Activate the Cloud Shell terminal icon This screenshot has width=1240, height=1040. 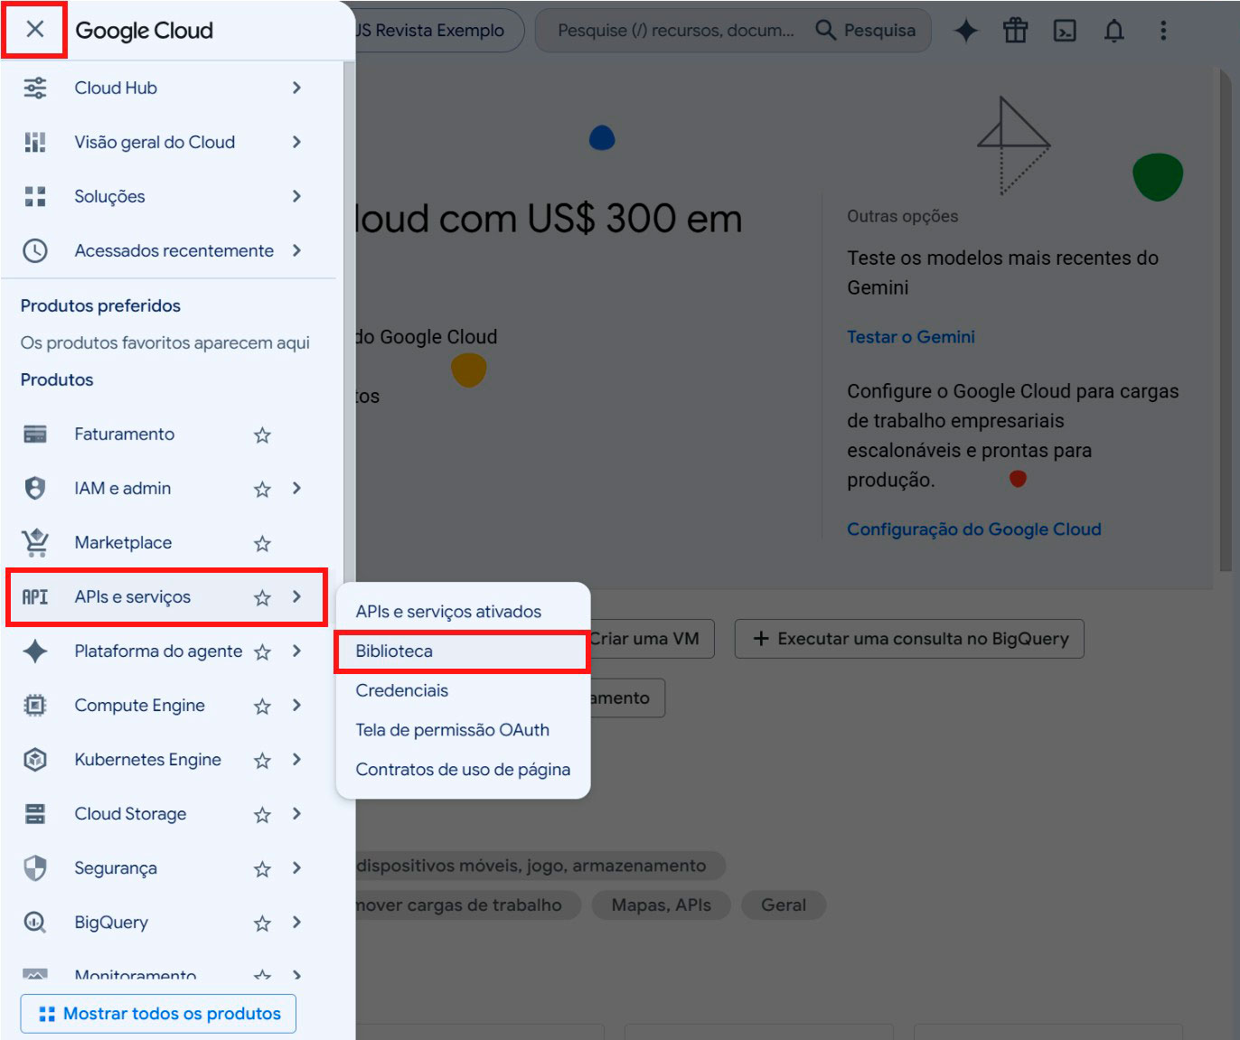[x=1065, y=31]
